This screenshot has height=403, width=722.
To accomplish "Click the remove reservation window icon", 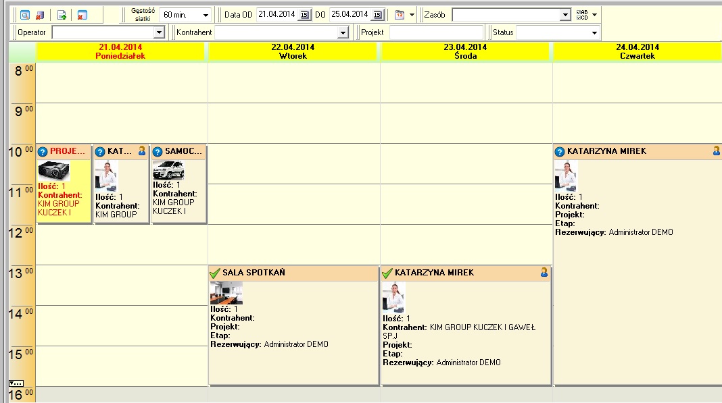I will [x=82, y=15].
